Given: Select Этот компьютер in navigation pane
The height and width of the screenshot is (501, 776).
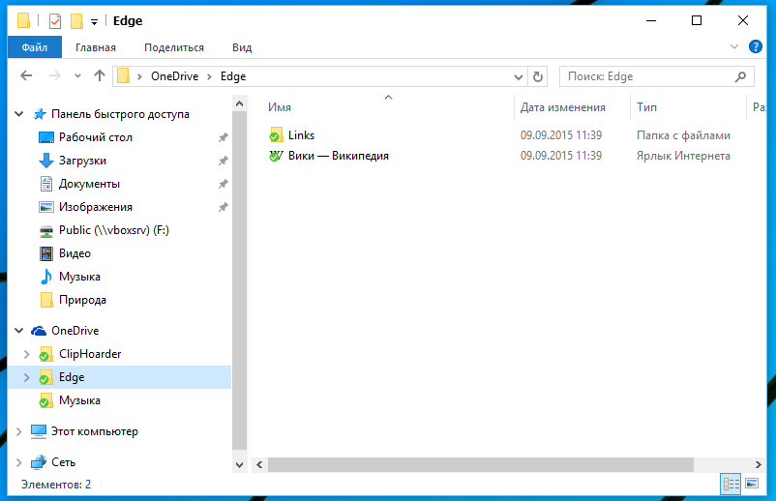Looking at the screenshot, I should 95,431.
